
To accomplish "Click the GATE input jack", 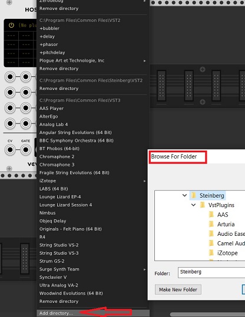I will point(25,150).
